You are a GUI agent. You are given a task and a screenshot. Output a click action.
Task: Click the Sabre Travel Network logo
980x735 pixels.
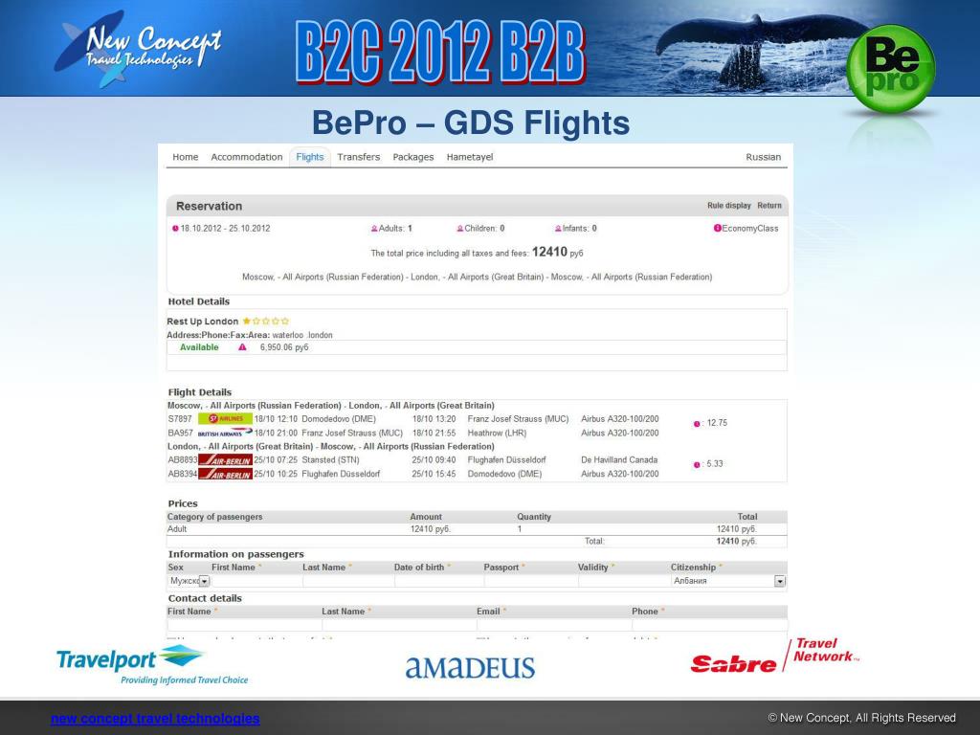pos(775,656)
